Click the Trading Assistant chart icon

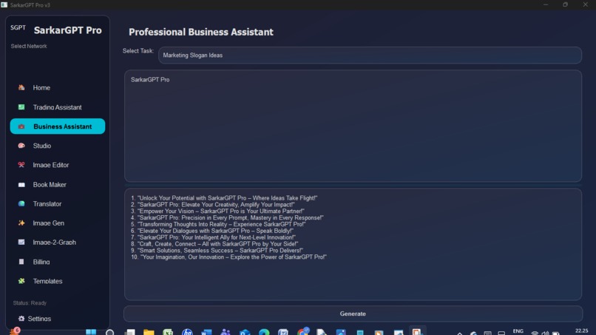(21, 107)
